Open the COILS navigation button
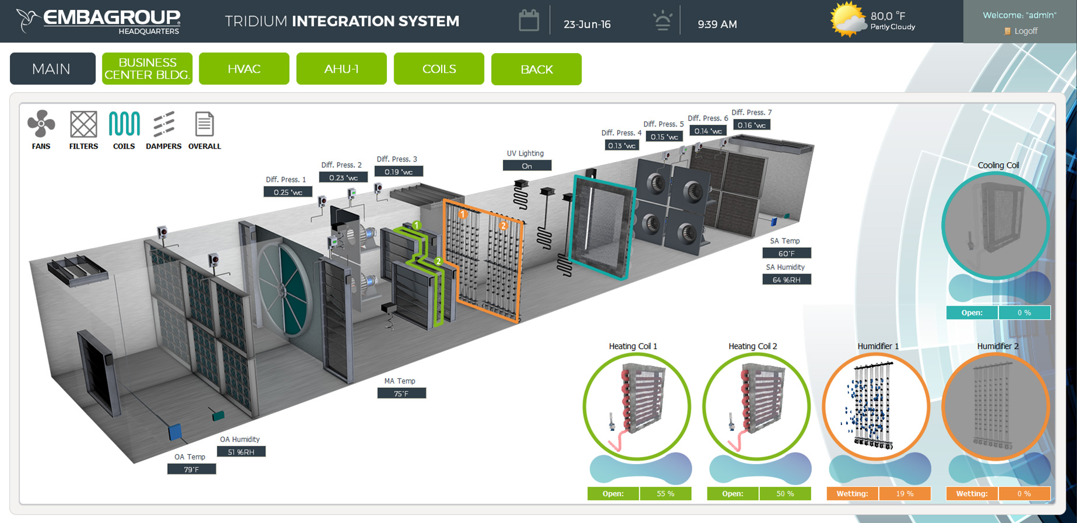Screen dimensions: 1077x523 click(x=439, y=69)
